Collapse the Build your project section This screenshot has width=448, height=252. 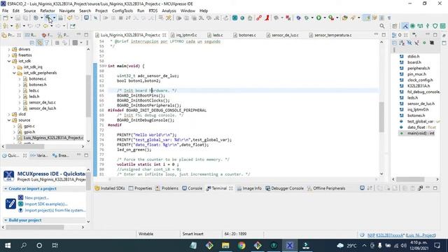[6, 220]
